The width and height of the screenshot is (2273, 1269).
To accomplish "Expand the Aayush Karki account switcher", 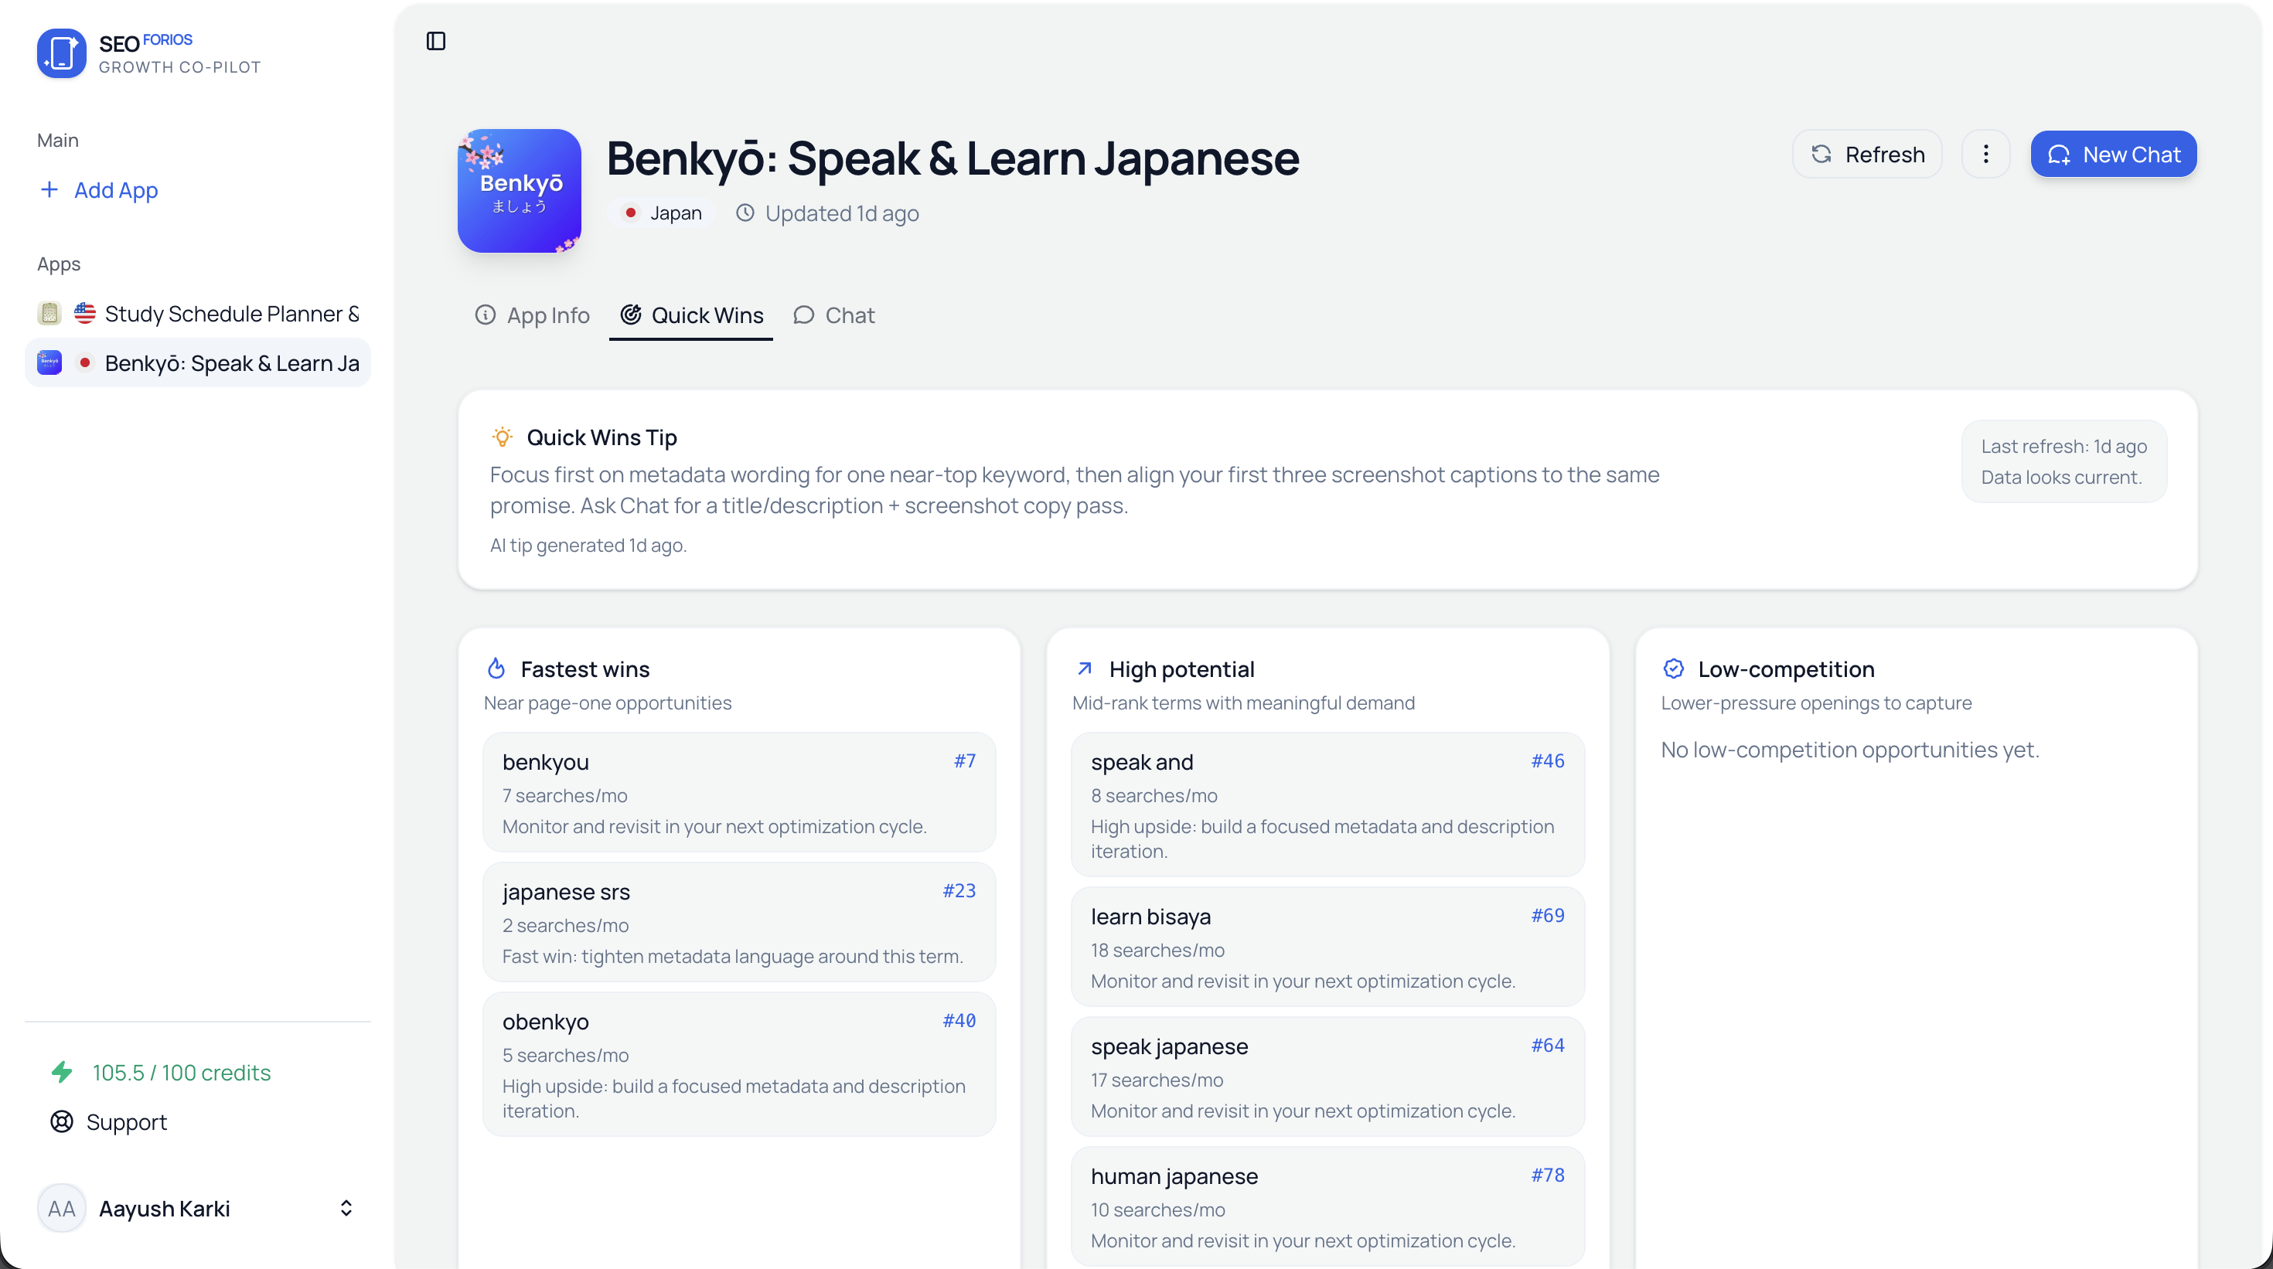I will click(x=346, y=1208).
